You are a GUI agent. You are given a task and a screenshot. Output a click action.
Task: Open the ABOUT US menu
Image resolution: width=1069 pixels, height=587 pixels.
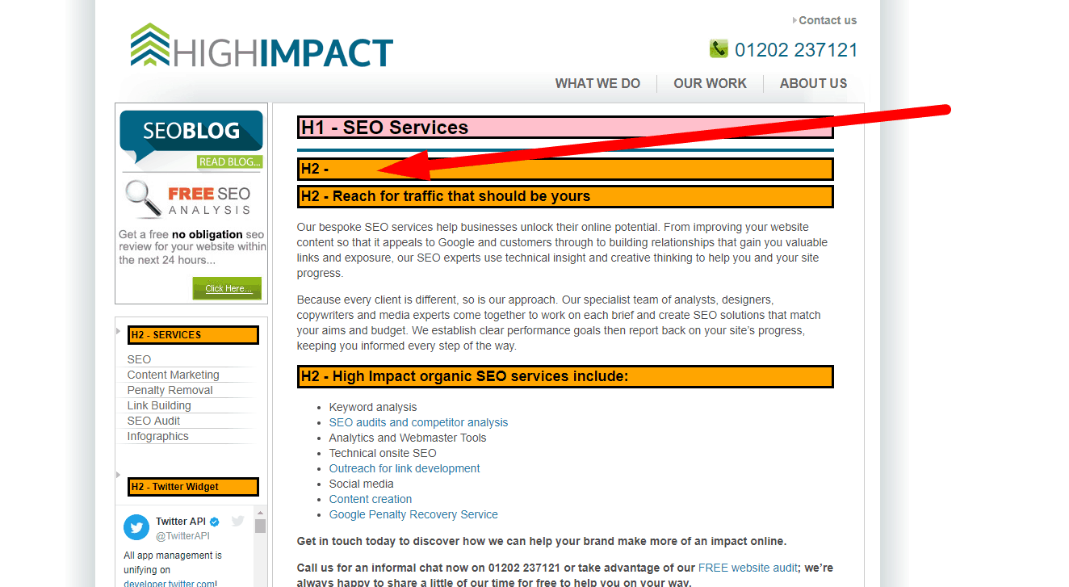pos(812,83)
